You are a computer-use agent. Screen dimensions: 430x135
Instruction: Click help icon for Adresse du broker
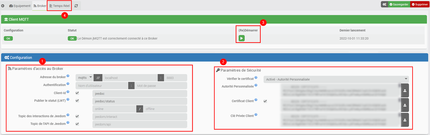(x=68, y=76)
